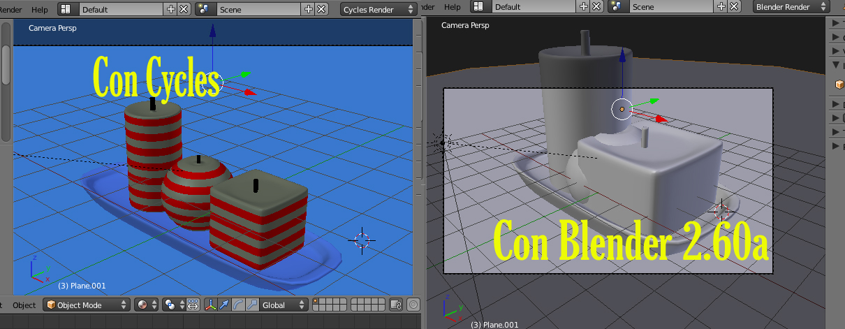Delete Scene in right Blender Render window

734,7
